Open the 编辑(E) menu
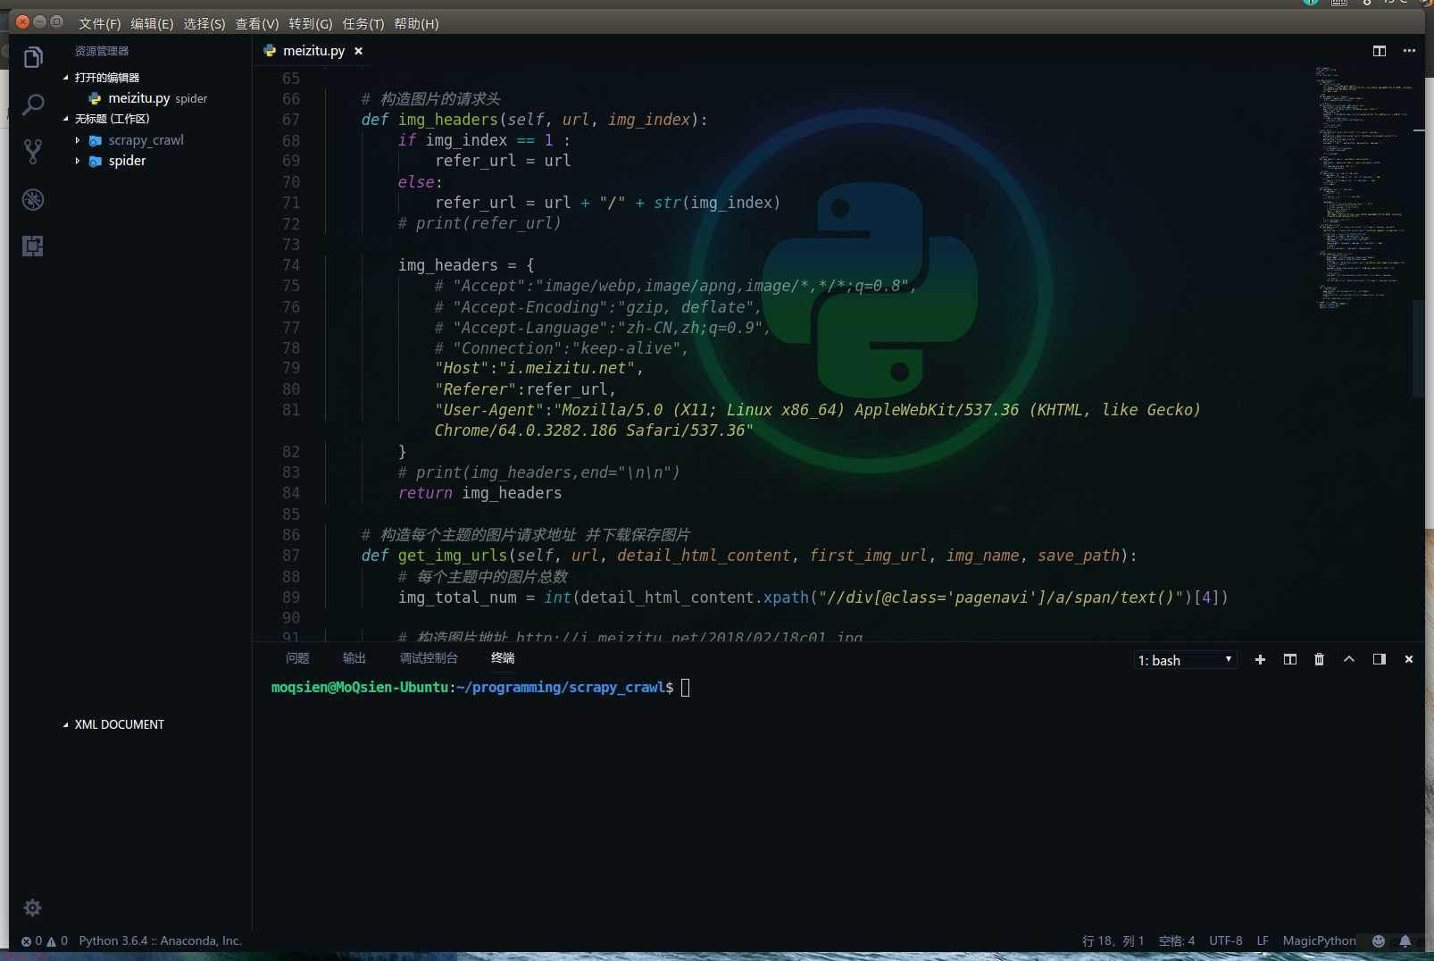This screenshot has height=961, width=1434. (152, 23)
